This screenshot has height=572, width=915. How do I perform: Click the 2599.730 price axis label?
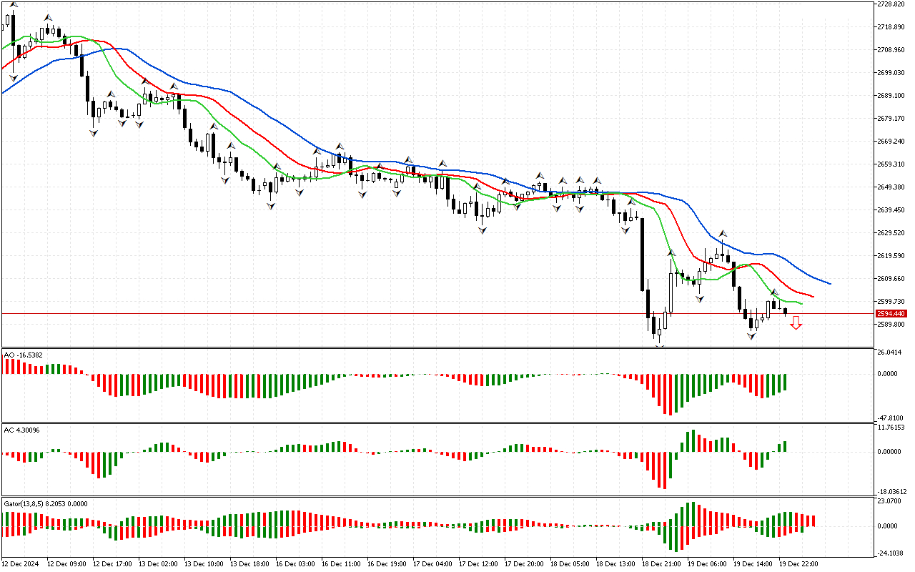pos(892,302)
